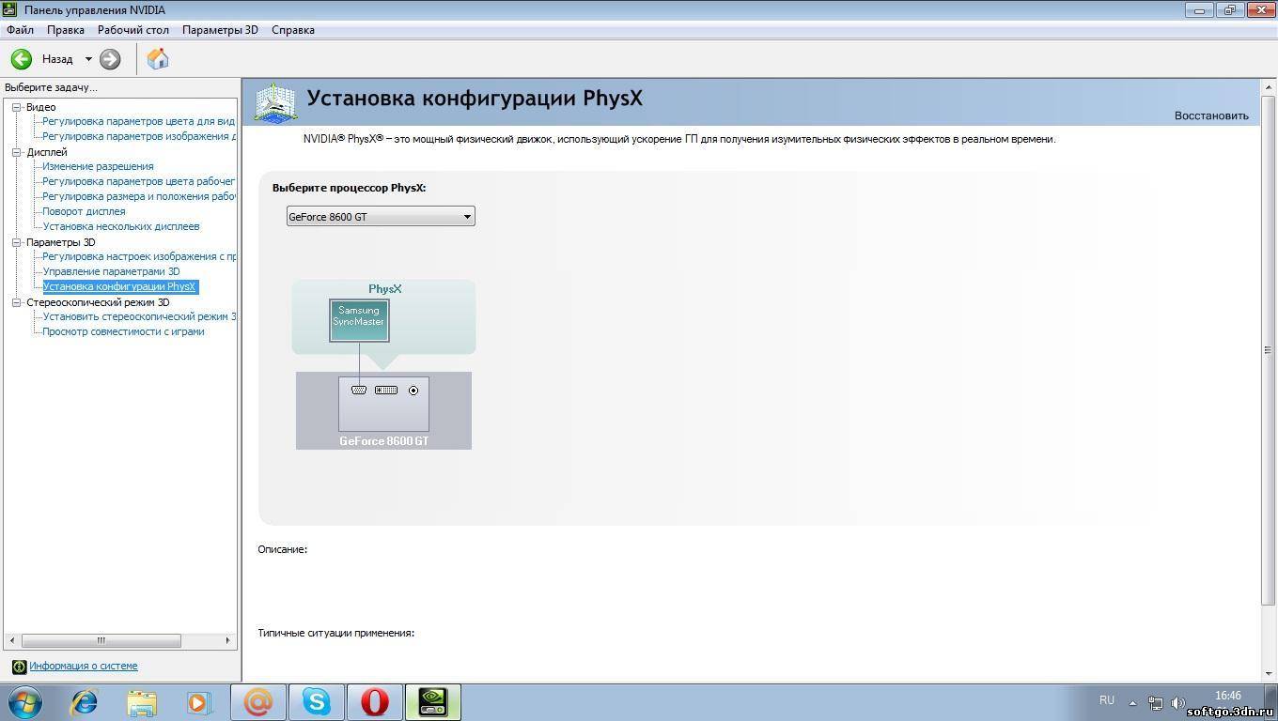Collapse the Параметры 3D tree section

click(x=17, y=242)
